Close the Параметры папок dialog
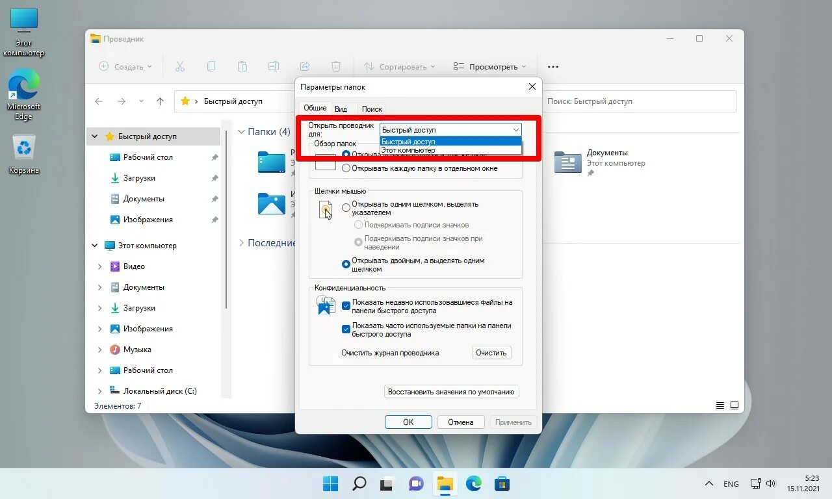 click(x=532, y=86)
